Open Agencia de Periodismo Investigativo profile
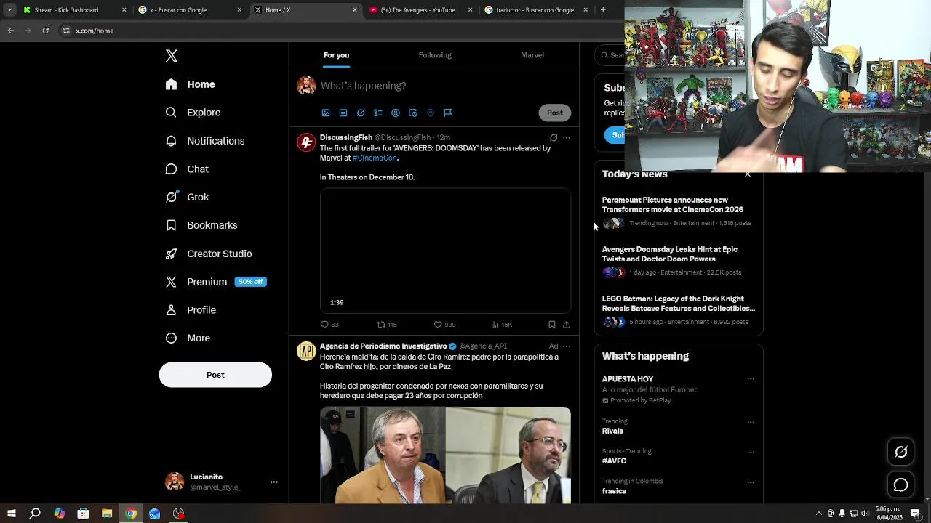This screenshot has width=931, height=523. (383, 346)
